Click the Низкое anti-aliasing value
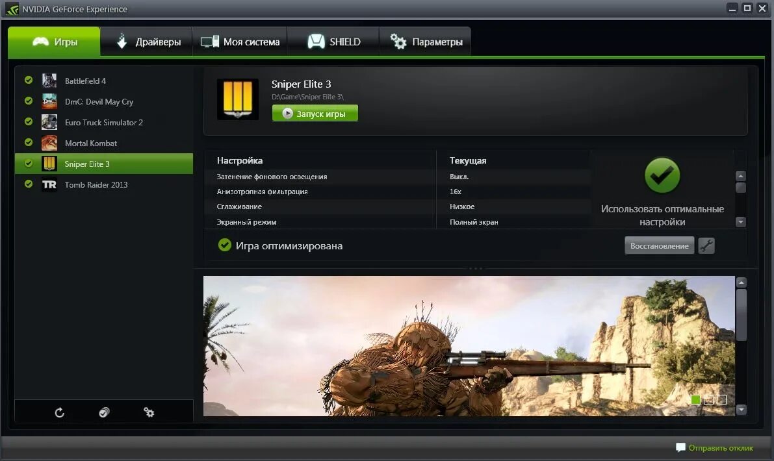The height and width of the screenshot is (461, 774). (462, 206)
